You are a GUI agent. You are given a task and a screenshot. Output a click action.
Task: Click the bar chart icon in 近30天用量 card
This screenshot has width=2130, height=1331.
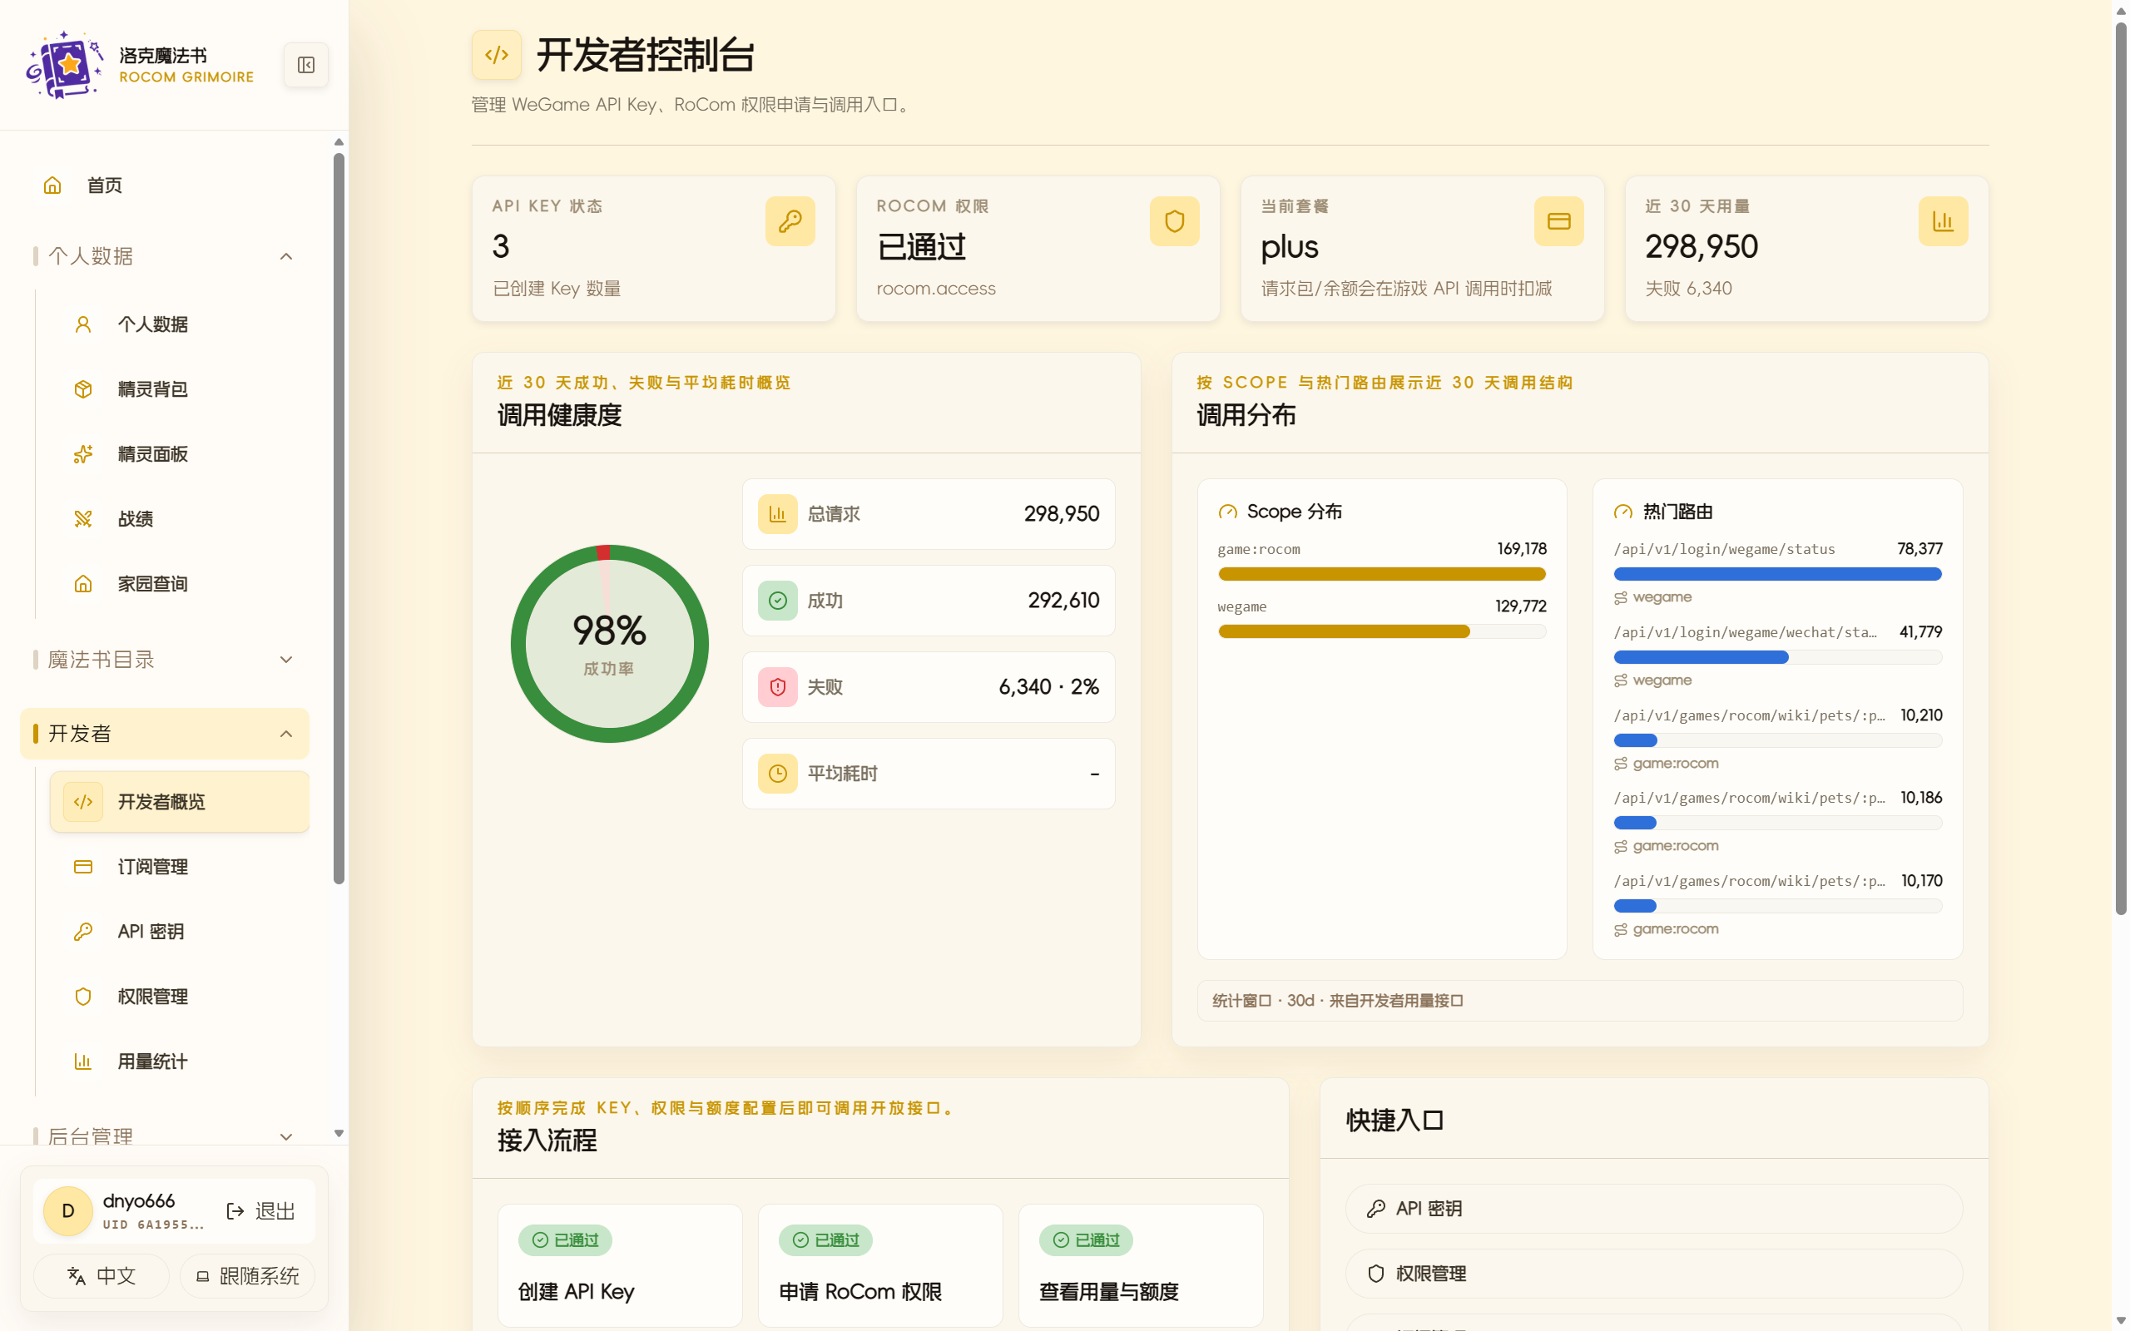point(1943,221)
